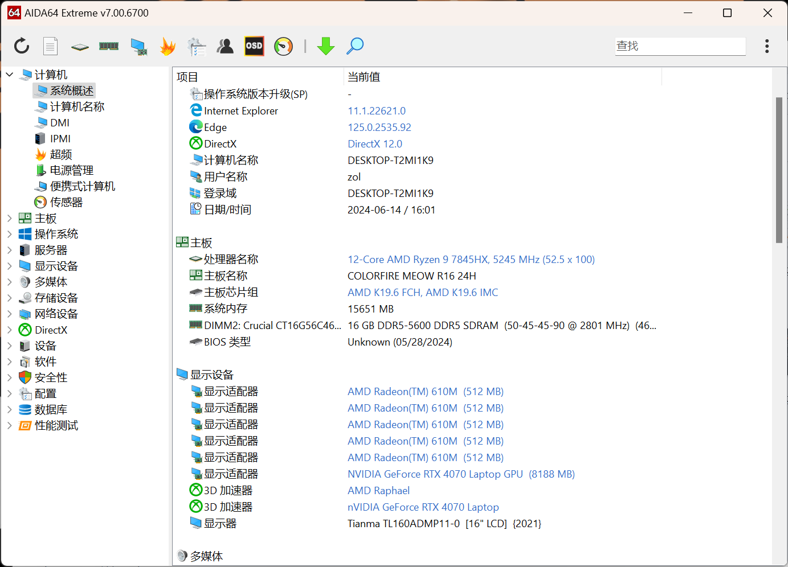Image resolution: width=788 pixels, height=567 pixels.
Task: Expand the 显示设备 tree node
Action: pos(10,266)
